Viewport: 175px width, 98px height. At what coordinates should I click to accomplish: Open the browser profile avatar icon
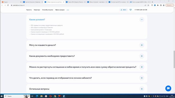[x=164, y=5]
